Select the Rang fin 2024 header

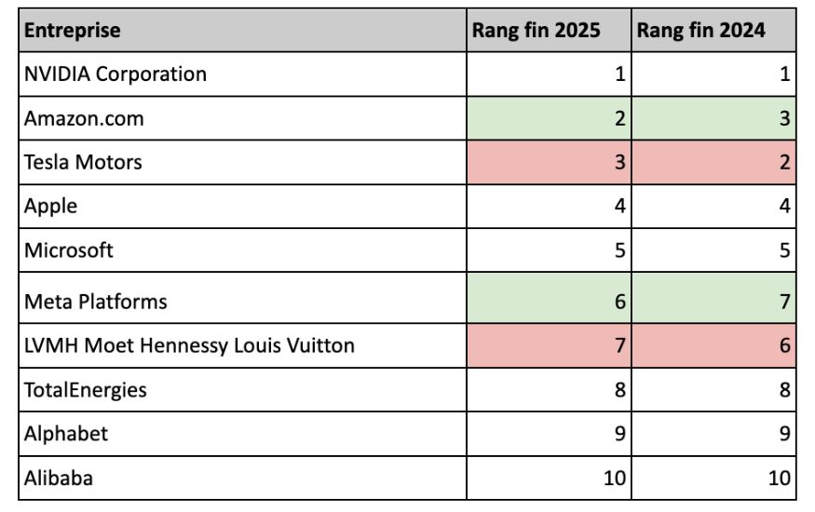[x=713, y=31]
